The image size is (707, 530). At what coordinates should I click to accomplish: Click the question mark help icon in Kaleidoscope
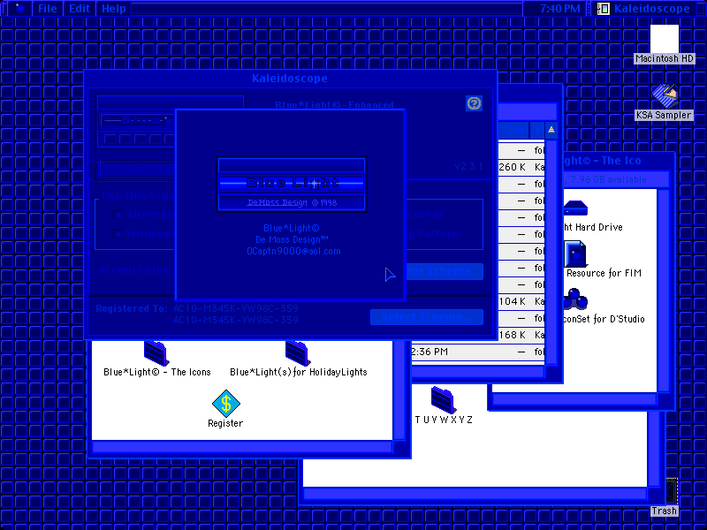(474, 103)
